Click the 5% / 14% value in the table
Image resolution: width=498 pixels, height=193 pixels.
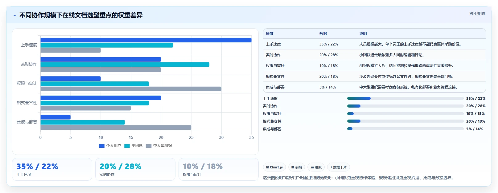[x=327, y=87]
